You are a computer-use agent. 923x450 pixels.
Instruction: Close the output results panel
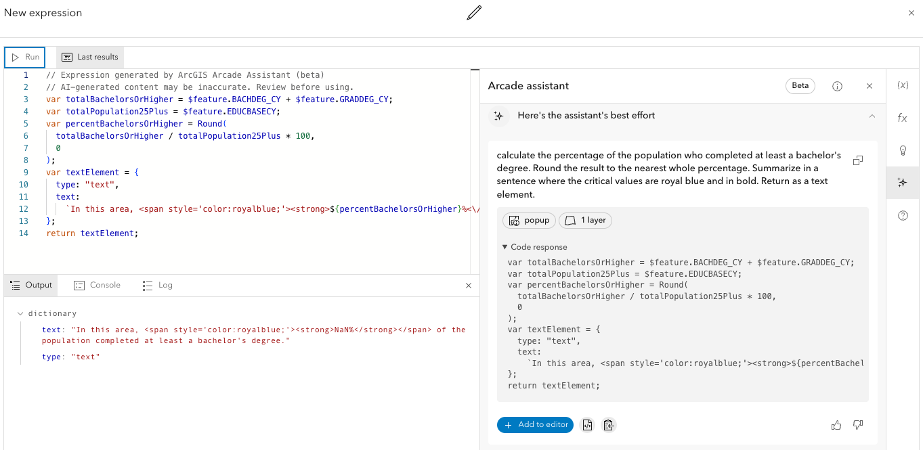469,286
